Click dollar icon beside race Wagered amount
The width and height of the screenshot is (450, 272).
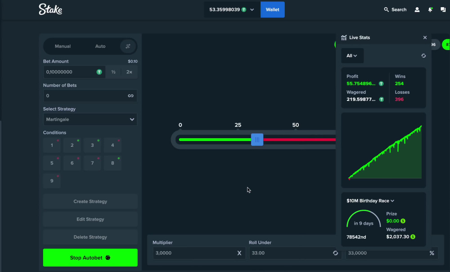pos(413,237)
